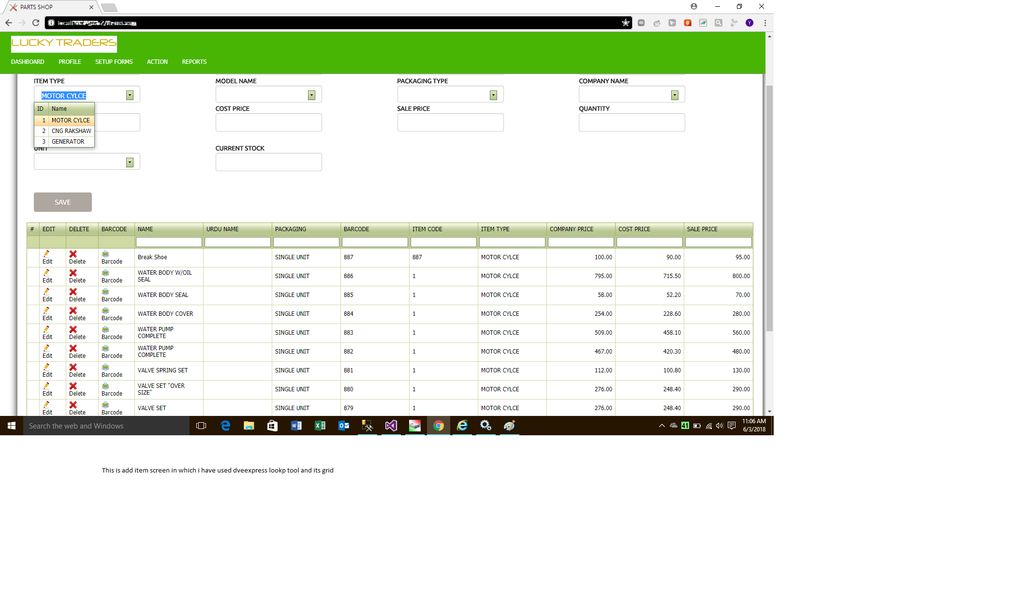Image resolution: width=1030 pixels, height=591 pixels.
Task: Expand the UNIT dropdown
Action: [x=130, y=163]
